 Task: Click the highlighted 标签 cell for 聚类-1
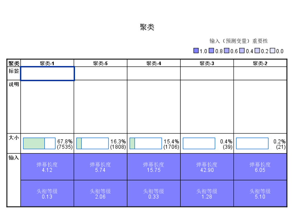[x=47, y=74]
